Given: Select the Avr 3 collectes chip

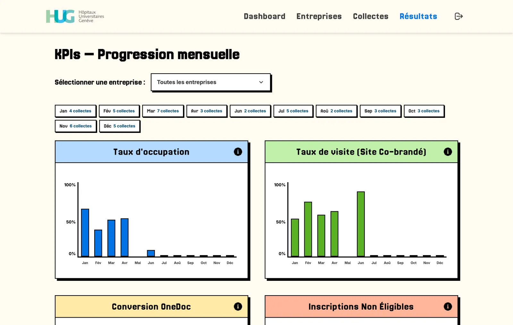Looking at the screenshot, I should click(x=206, y=111).
